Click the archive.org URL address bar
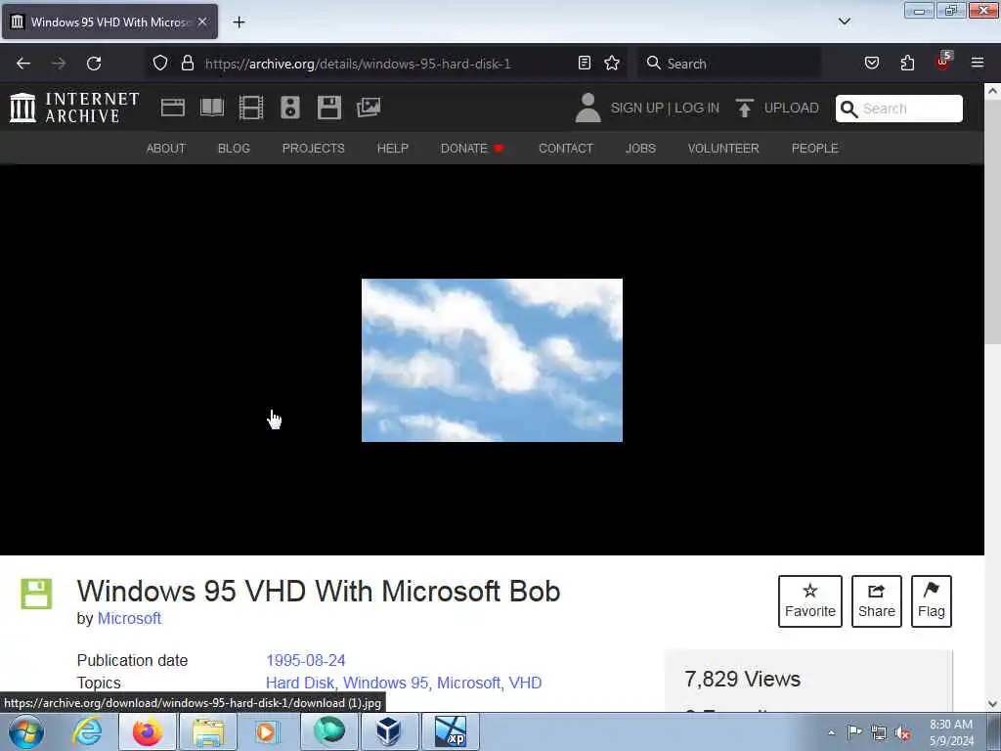Viewport: 1001px width, 751px height. (x=358, y=64)
